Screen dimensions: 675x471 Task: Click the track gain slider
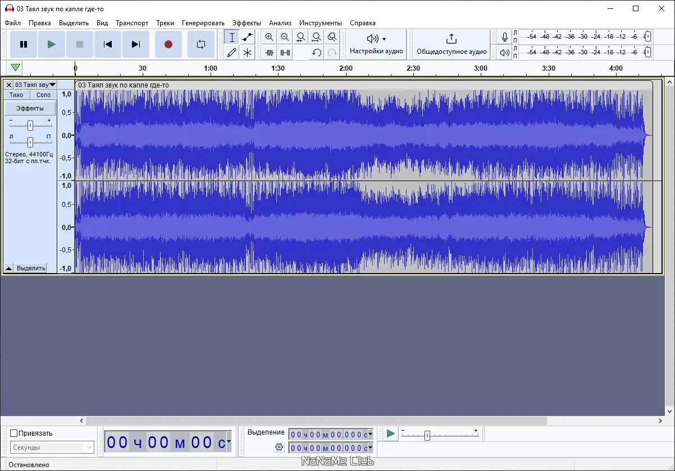point(30,125)
